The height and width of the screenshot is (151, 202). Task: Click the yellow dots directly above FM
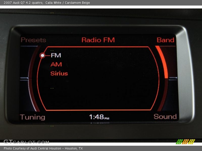52,51
